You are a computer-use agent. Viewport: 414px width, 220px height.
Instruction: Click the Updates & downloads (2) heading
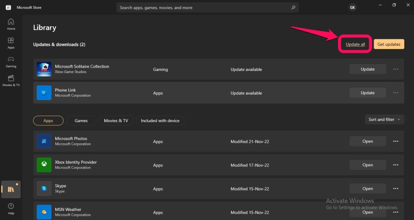[x=59, y=44]
